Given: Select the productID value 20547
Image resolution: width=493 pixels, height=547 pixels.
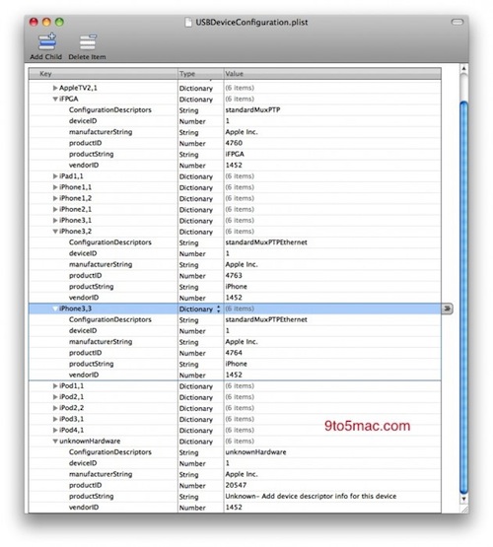Looking at the screenshot, I should tap(236, 485).
